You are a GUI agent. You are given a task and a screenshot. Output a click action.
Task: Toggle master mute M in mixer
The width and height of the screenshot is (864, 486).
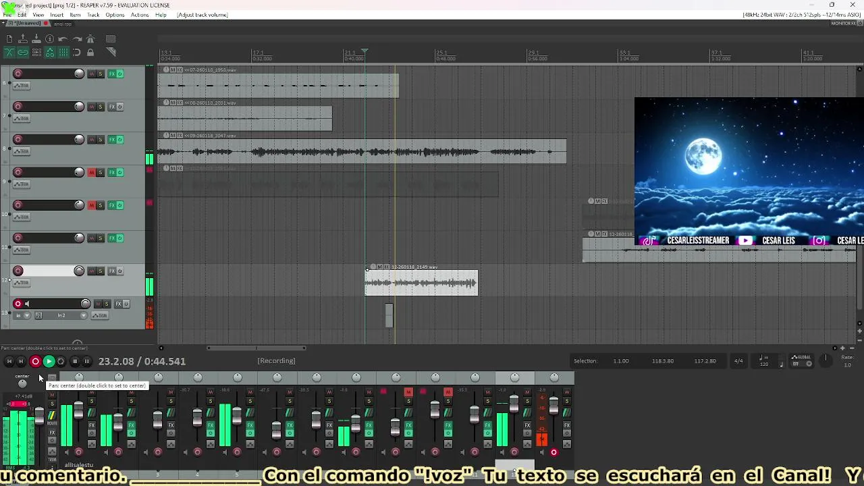[x=52, y=395]
